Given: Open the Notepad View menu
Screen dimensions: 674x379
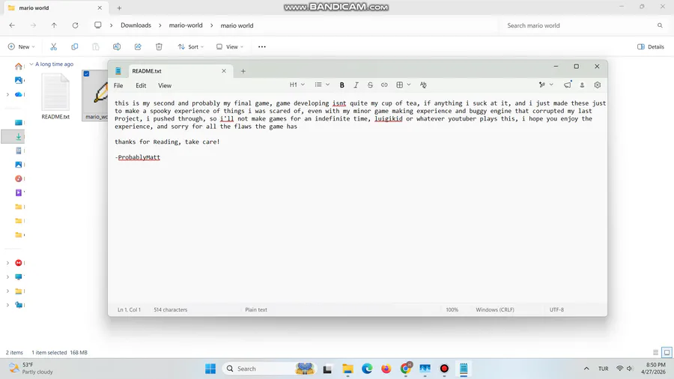Looking at the screenshot, I should tap(165, 85).
